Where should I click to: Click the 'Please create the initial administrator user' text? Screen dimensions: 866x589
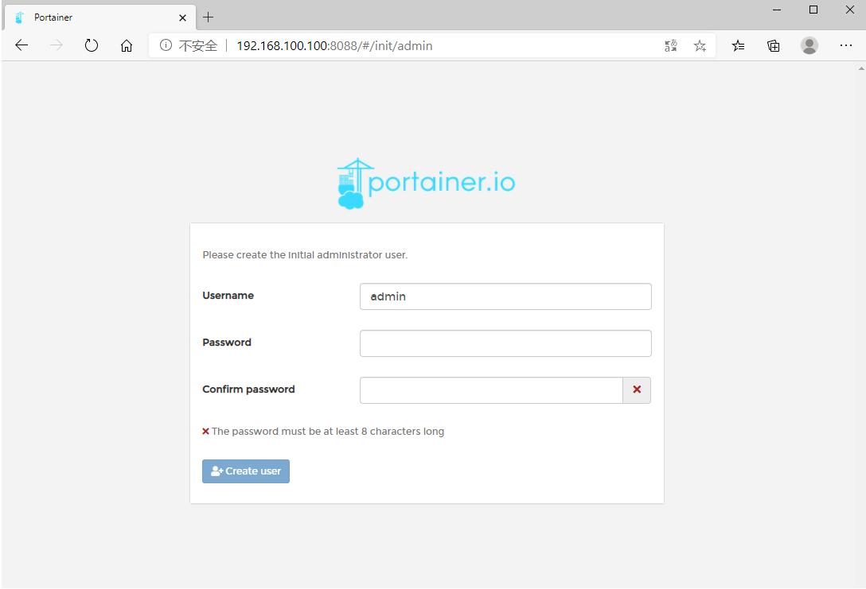pos(305,255)
